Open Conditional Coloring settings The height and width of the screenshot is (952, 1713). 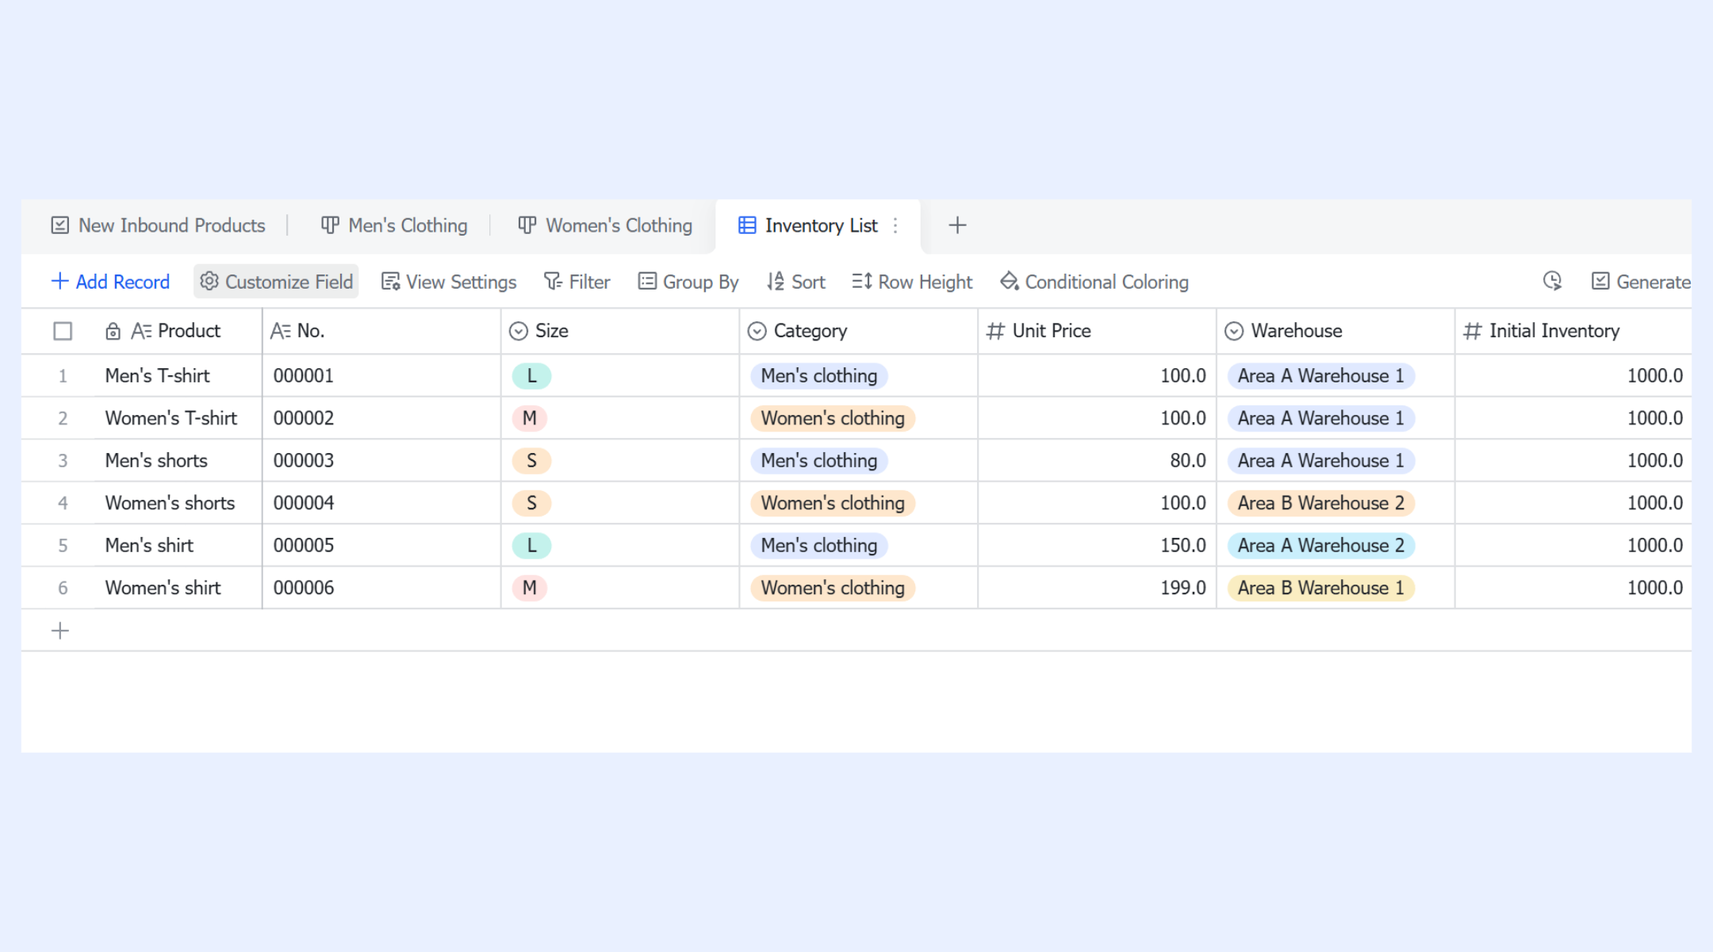point(1094,282)
